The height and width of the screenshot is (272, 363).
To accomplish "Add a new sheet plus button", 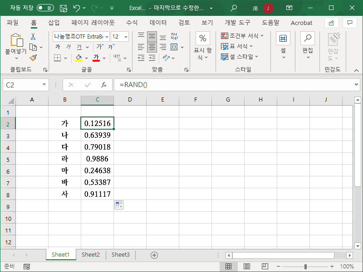I will click(x=154, y=255).
